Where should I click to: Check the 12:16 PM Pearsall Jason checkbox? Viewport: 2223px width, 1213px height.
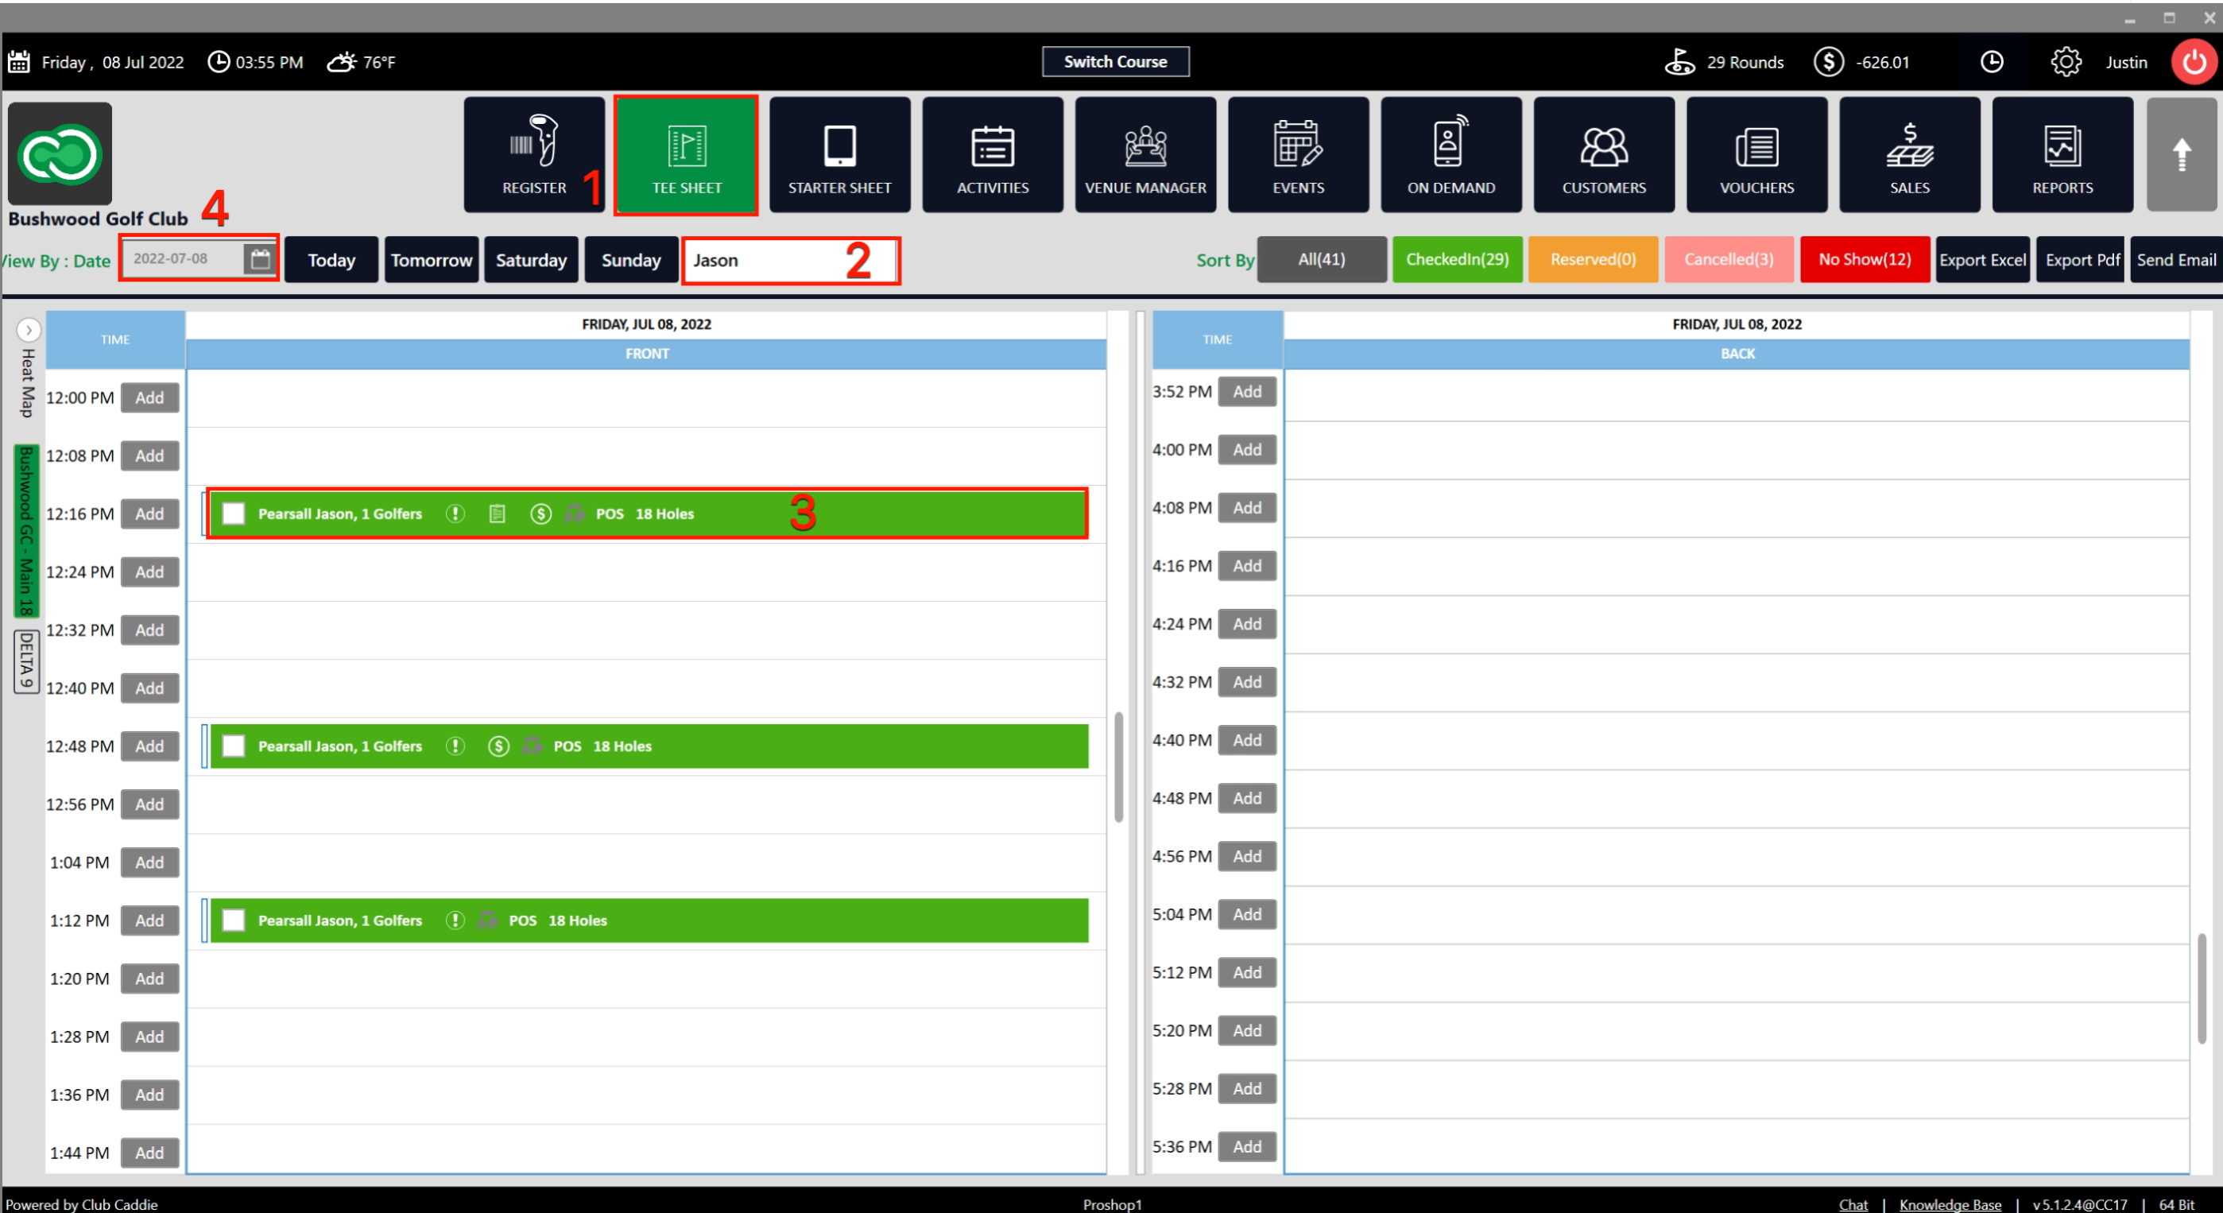(233, 514)
